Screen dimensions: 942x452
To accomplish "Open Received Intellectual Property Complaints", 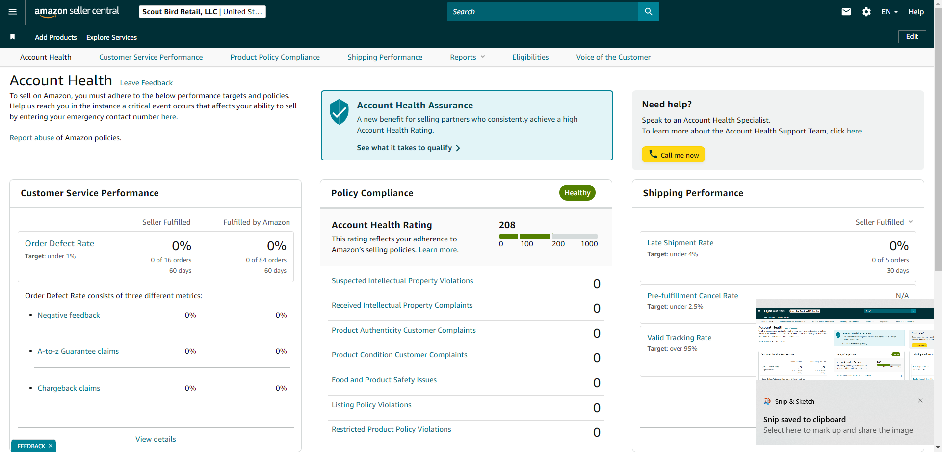I will pos(402,305).
